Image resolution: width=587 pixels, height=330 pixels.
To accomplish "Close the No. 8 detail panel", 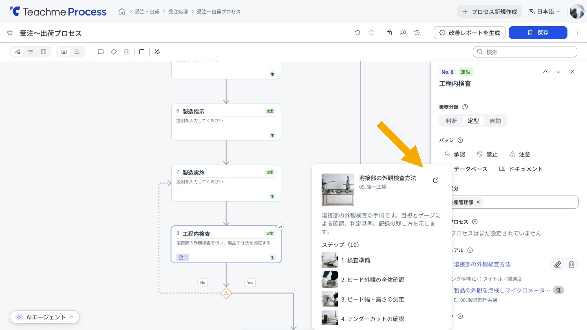I will point(572,72).
